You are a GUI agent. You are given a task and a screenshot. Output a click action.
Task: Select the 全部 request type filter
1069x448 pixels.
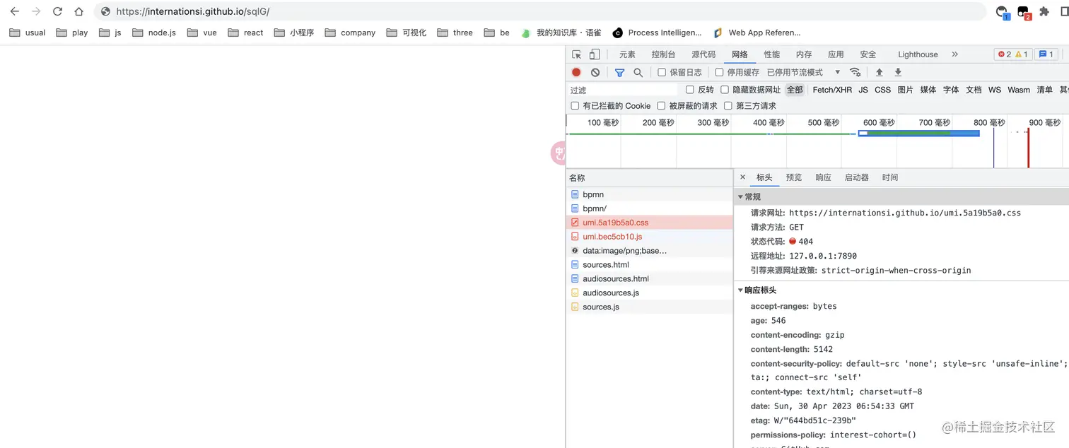(795, 90)
